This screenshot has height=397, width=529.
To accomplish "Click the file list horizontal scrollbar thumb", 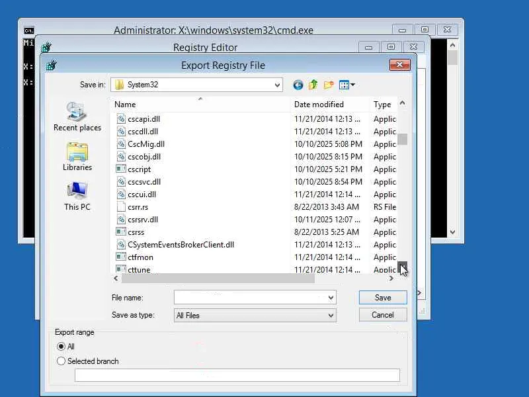I will [x=218, y=279].
